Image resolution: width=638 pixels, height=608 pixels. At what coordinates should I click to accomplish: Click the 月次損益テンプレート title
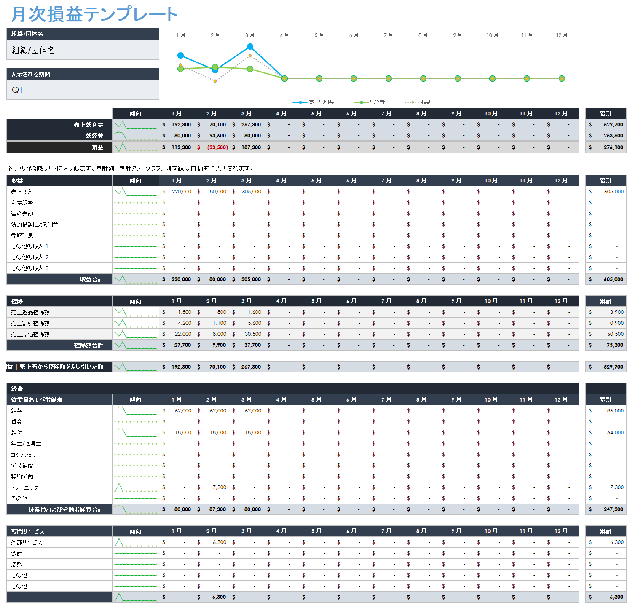coord(94,14)
